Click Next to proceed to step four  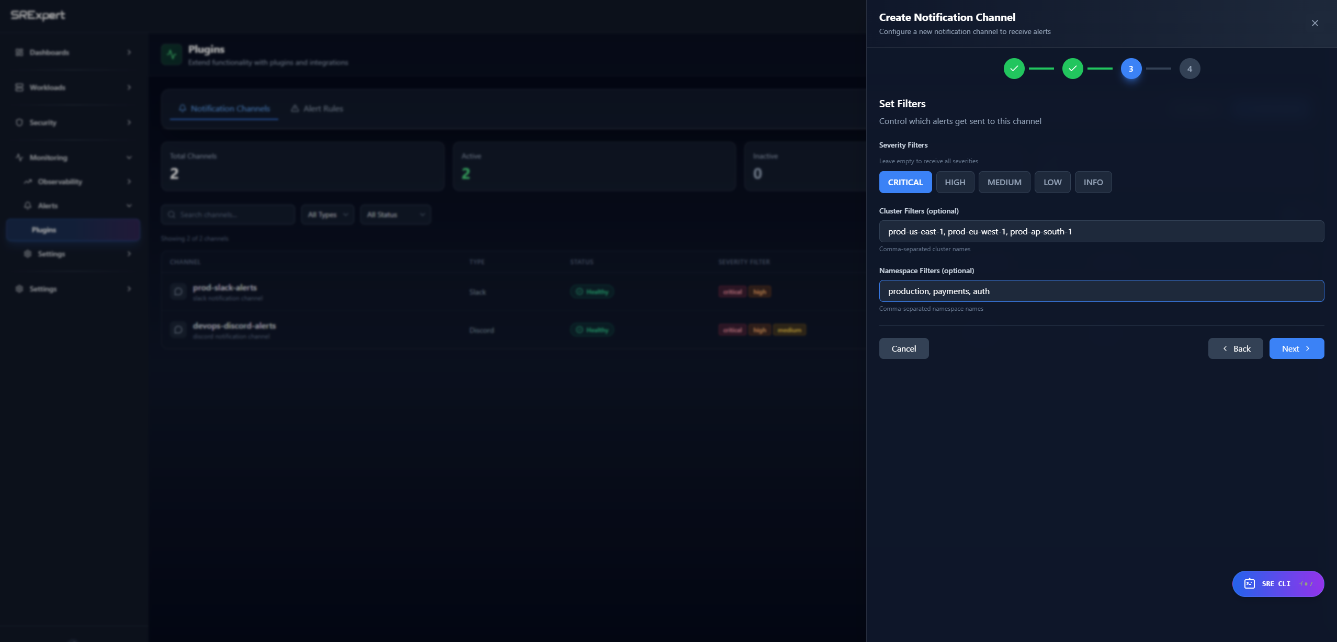(x=1296, y=348)
